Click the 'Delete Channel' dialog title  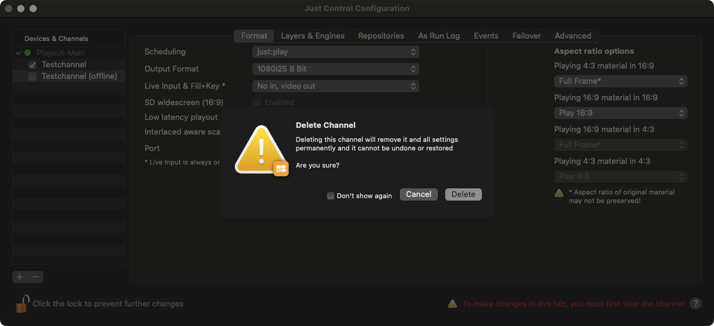pos(326,125)
